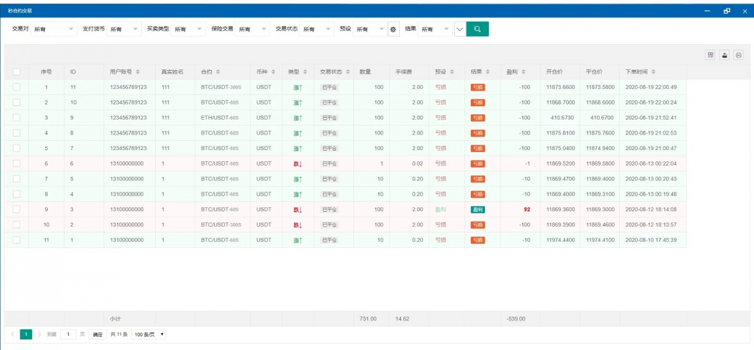Click the green search magnifier button
This screenshot has width=754, height=350.
(477, 29)
